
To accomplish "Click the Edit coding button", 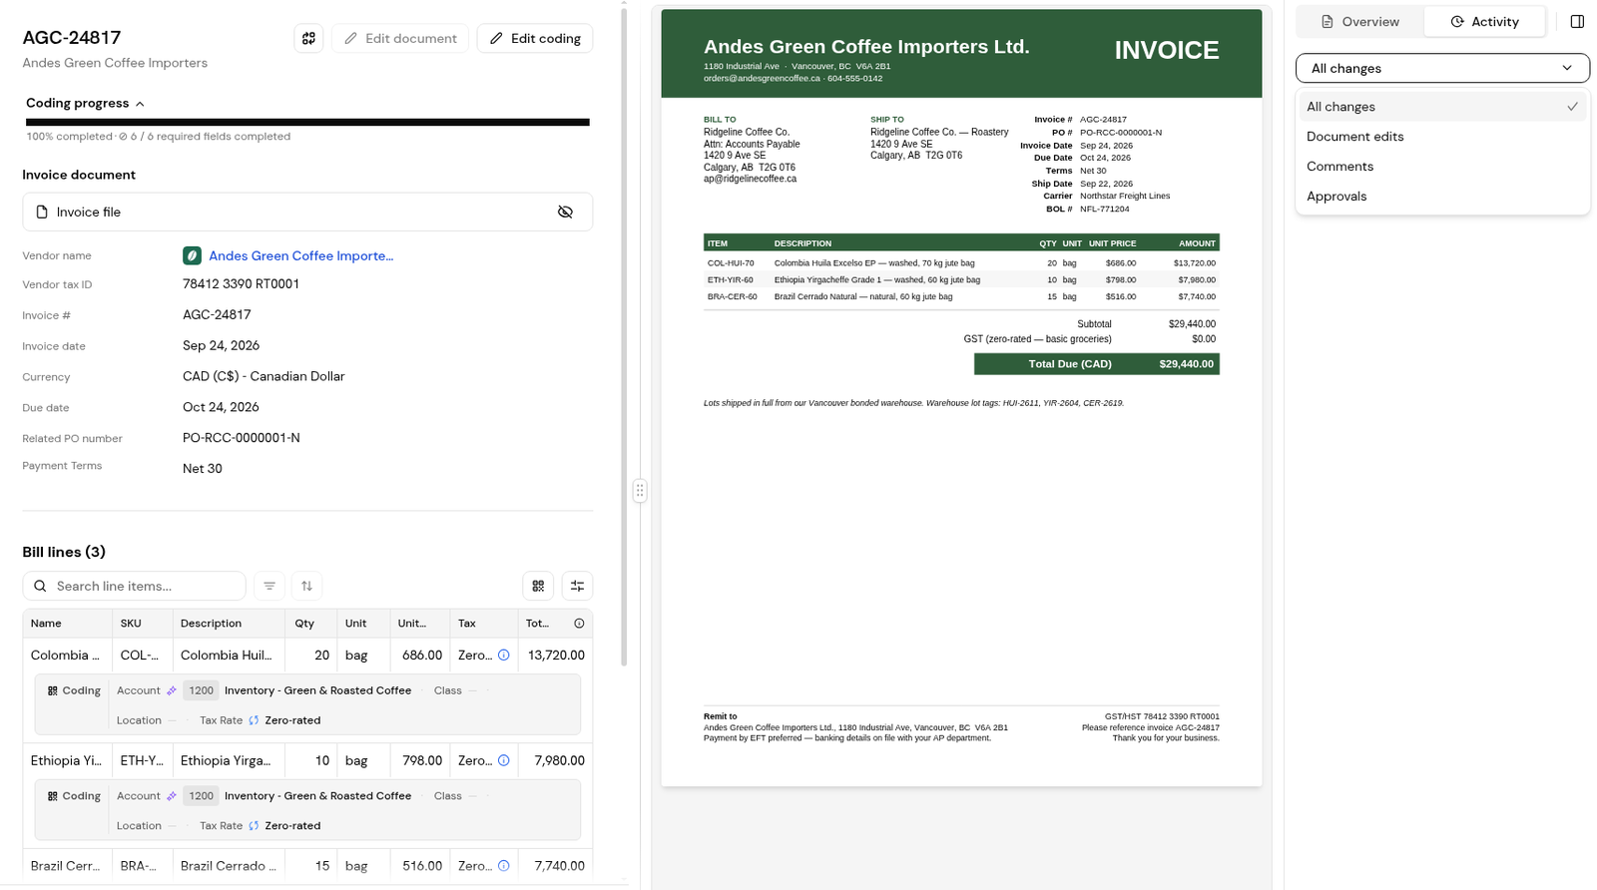I will 535,38.
